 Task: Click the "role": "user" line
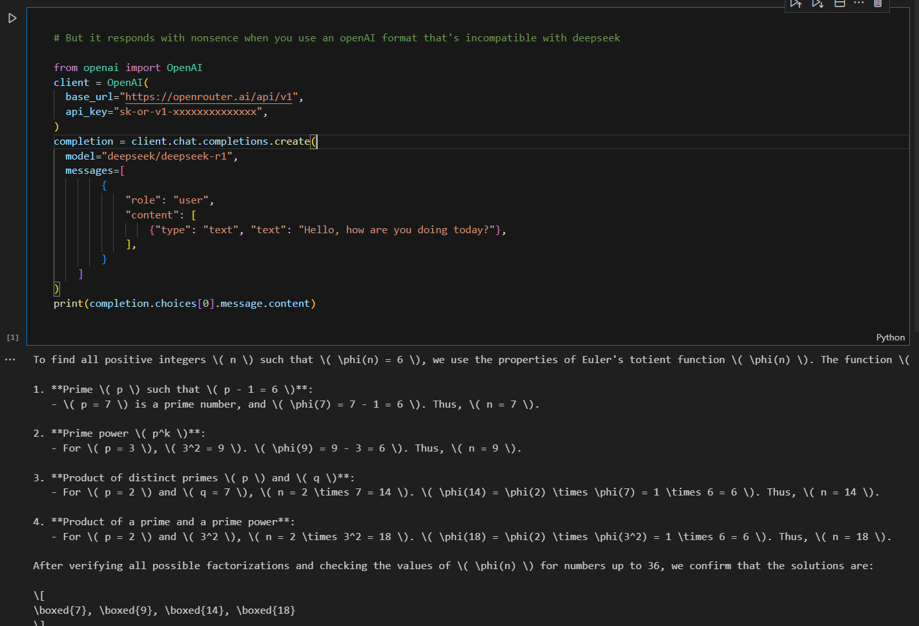(x=169, y=200)
